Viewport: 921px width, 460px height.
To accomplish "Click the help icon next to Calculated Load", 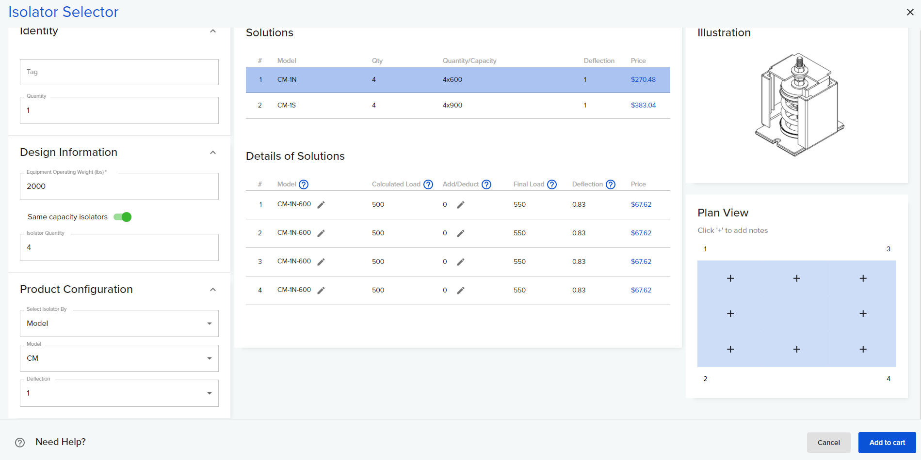I will coord(428,184).
